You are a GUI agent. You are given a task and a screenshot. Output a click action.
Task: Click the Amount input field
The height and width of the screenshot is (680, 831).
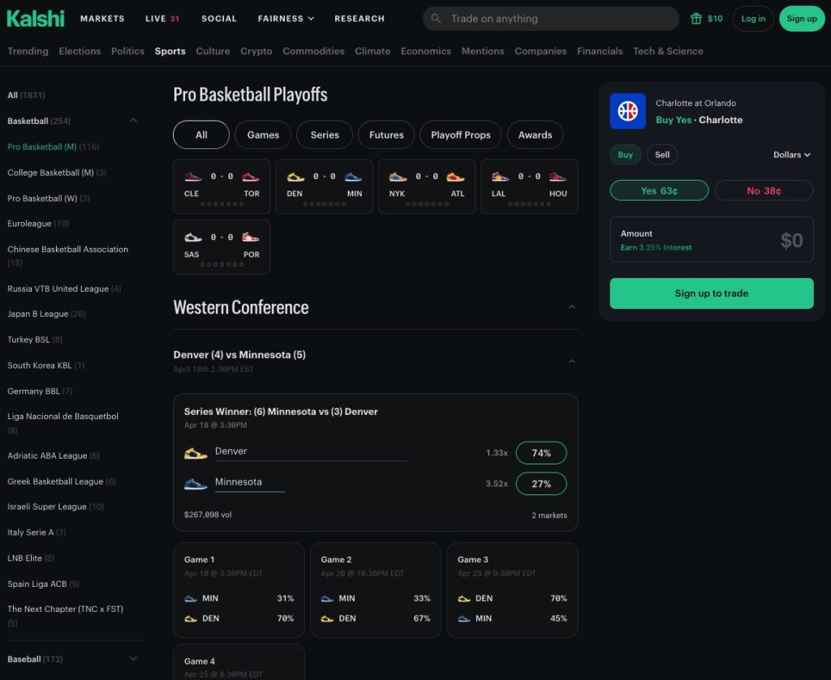[x=711, y=240]
